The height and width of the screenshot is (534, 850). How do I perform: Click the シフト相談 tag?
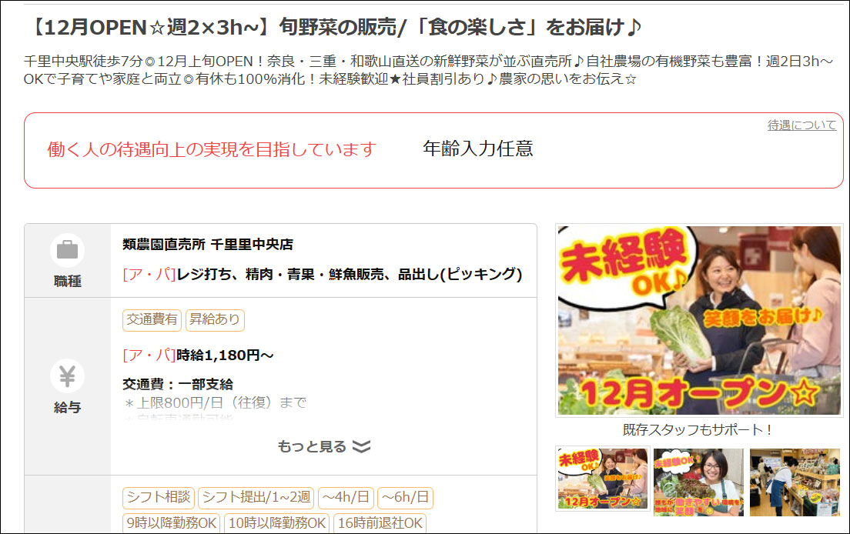tap(159, 497)
